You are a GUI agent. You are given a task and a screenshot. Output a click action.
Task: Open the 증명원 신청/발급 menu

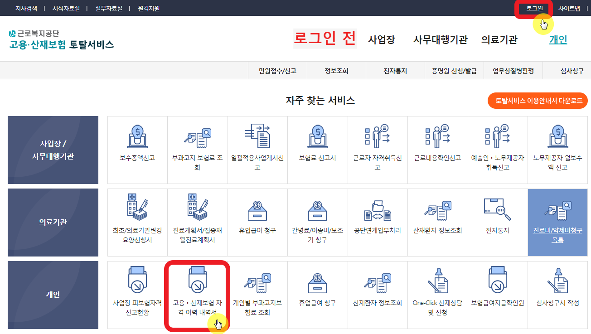[454, 70]
